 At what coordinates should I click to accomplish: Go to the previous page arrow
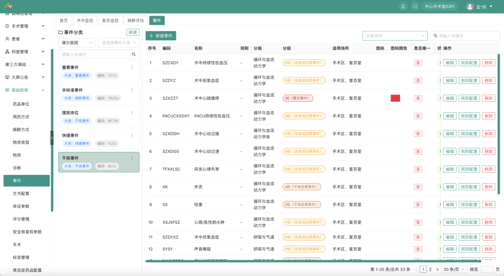(x=416, y=269)
